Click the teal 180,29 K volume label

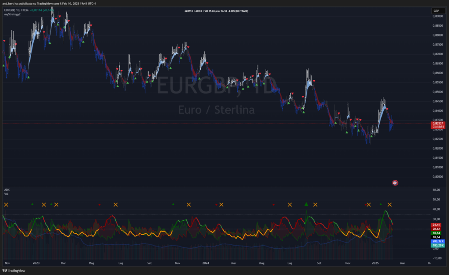[x=438, y=245]
